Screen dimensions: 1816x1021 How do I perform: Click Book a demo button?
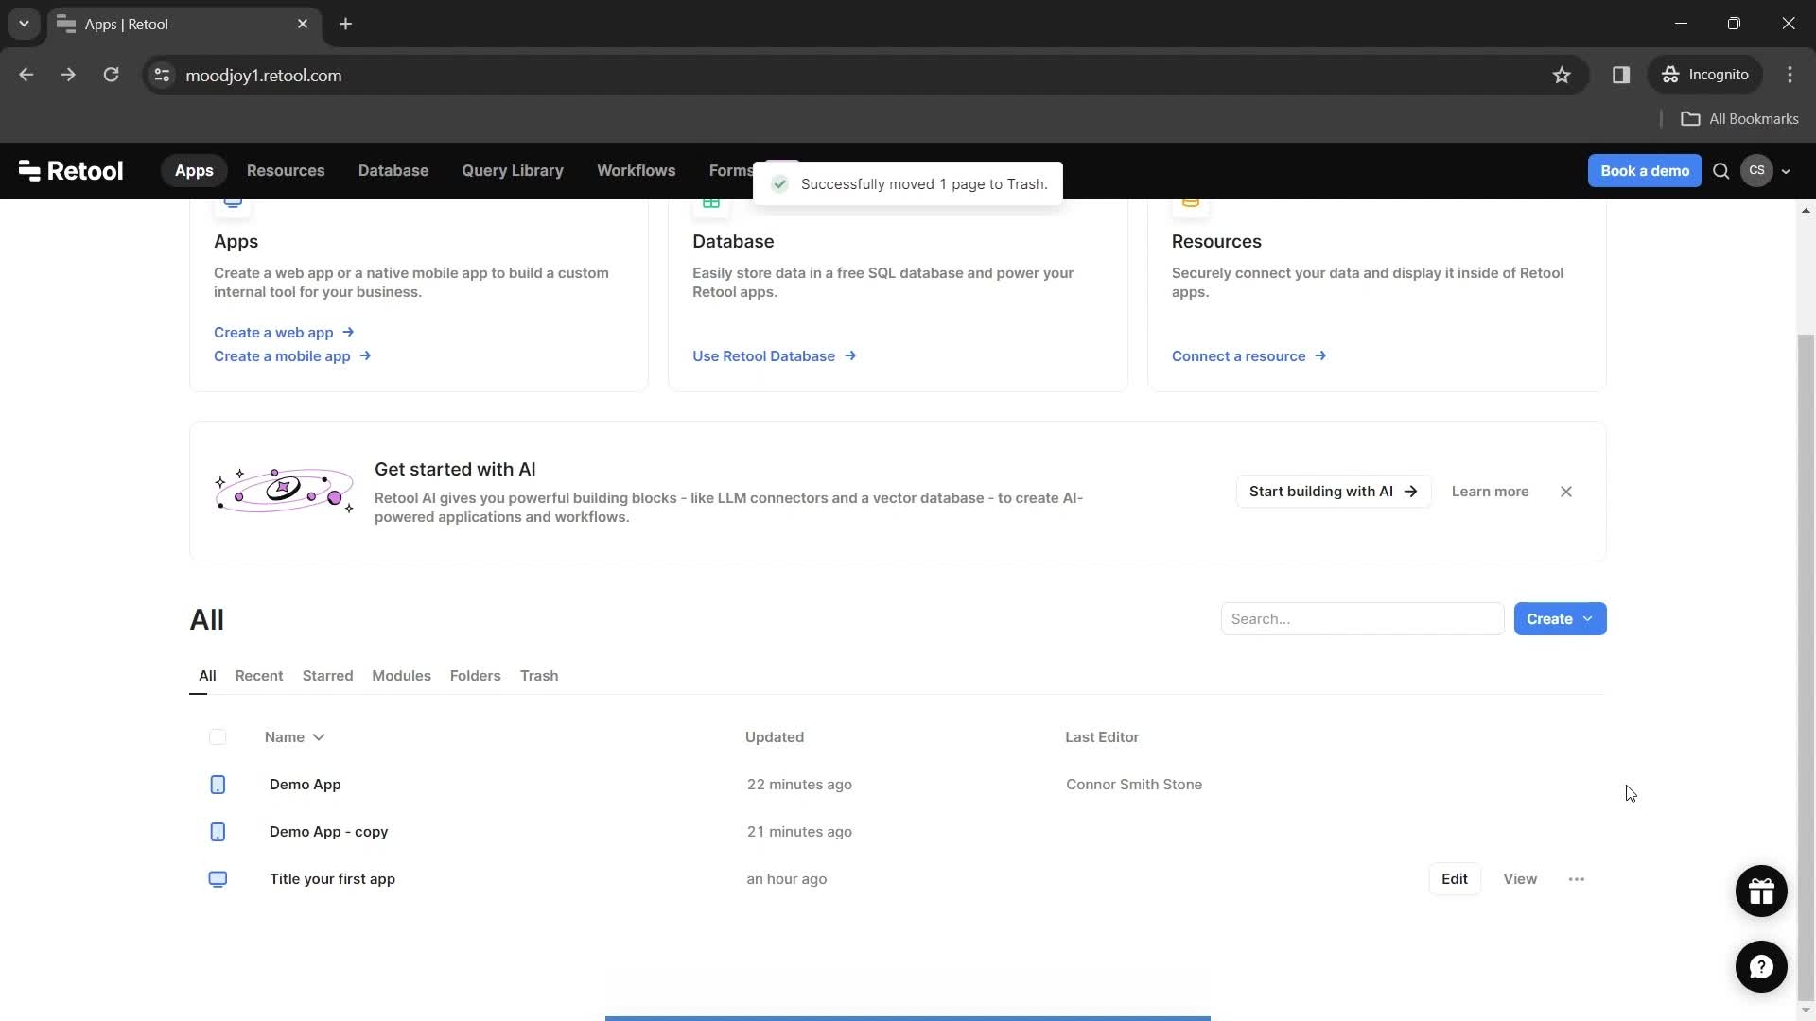click(x=1645, y=171)
